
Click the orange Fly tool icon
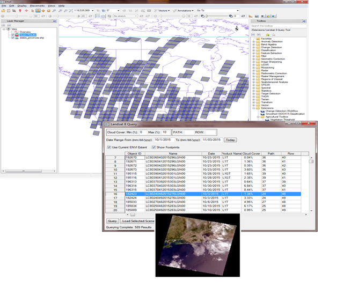coord(43,11)
